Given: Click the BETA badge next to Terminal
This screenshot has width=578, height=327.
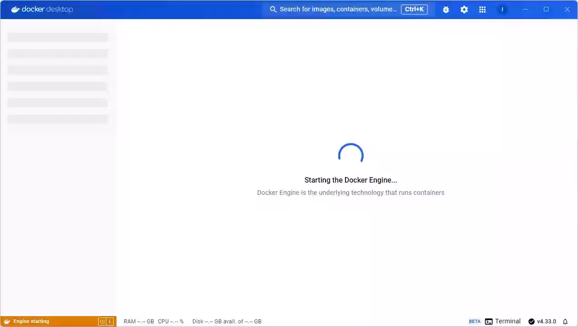Looking at the screenshot, I should pyautogui.click(x=475, y=322).
